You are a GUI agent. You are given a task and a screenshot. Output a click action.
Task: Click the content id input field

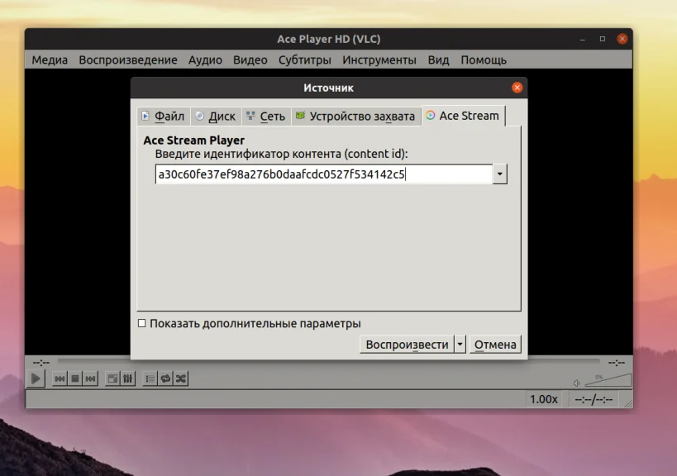pyautogui.click(x=324, y=174)
